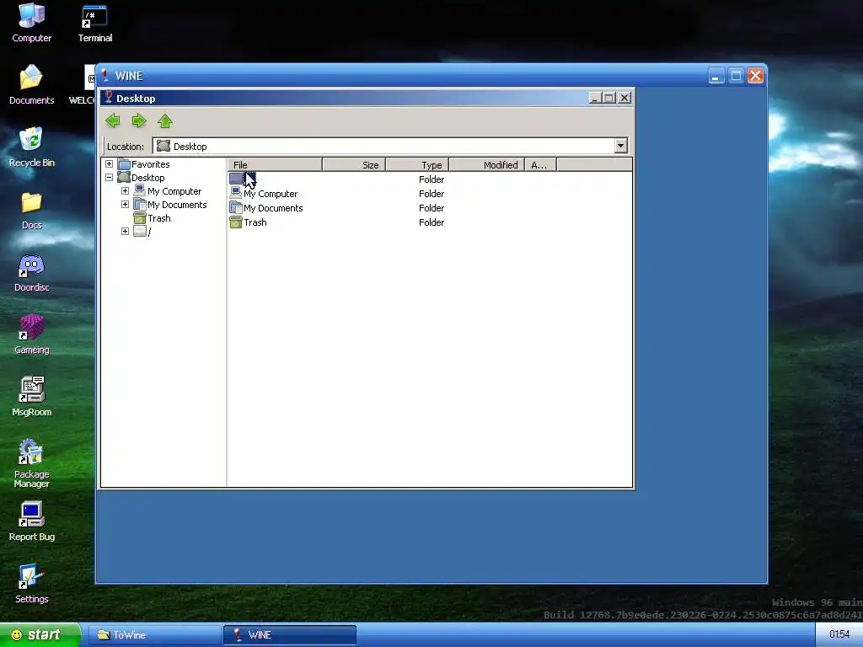Viewport: 863px width, 647px height.
Task: Expand My Documents in the tree
Action: 125,204
